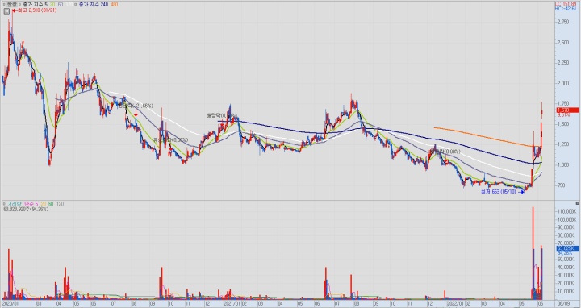The height and width of the screenshot is (308, 581).
Task: Click the tallest red volume bar in May 2022
Action: click(x=533, y=253)
